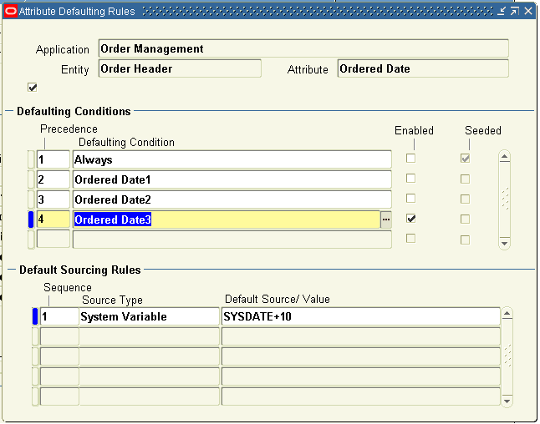Screen dimensions: 540x424
Task: Select the Ordered Date1 condition field
Action: coord(232,179)
